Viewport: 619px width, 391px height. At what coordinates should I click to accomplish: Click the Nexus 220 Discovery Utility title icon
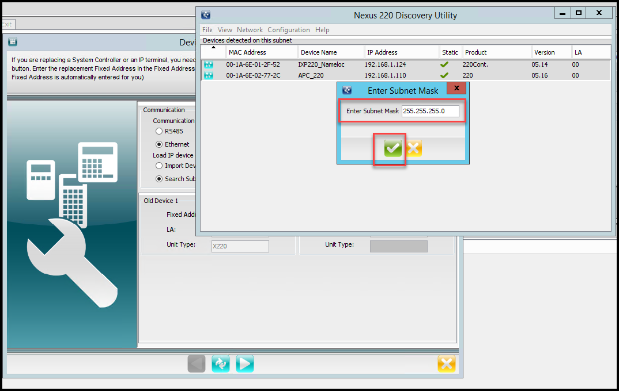tap(206, 15)
